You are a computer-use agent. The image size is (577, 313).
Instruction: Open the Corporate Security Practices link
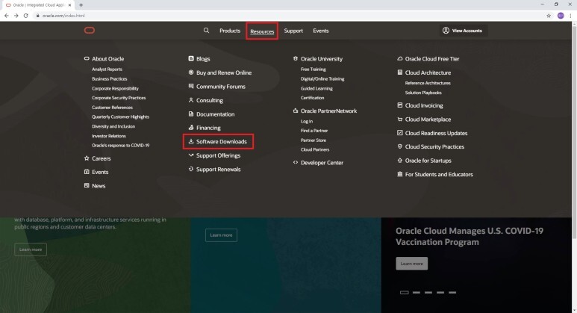click(119, 98)
